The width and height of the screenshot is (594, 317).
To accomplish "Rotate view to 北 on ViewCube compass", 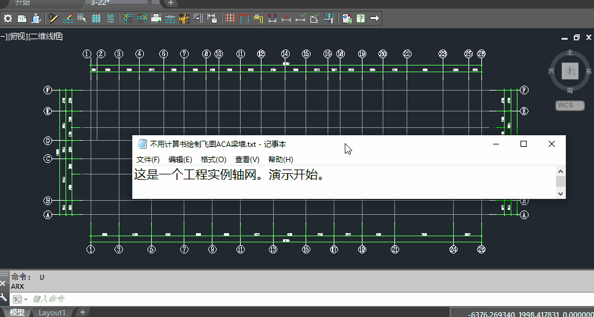I will [x=570, y=52].
